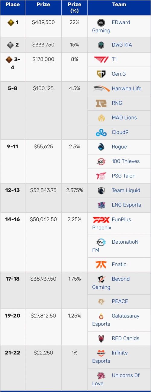Open the Galatasaray Esports link
Viewport: 151px width, 392px height.
tap(116, 320)
